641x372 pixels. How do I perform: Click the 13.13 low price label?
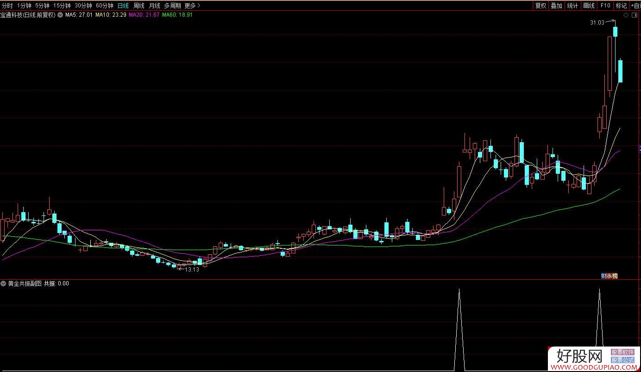[x=192, y=270]
